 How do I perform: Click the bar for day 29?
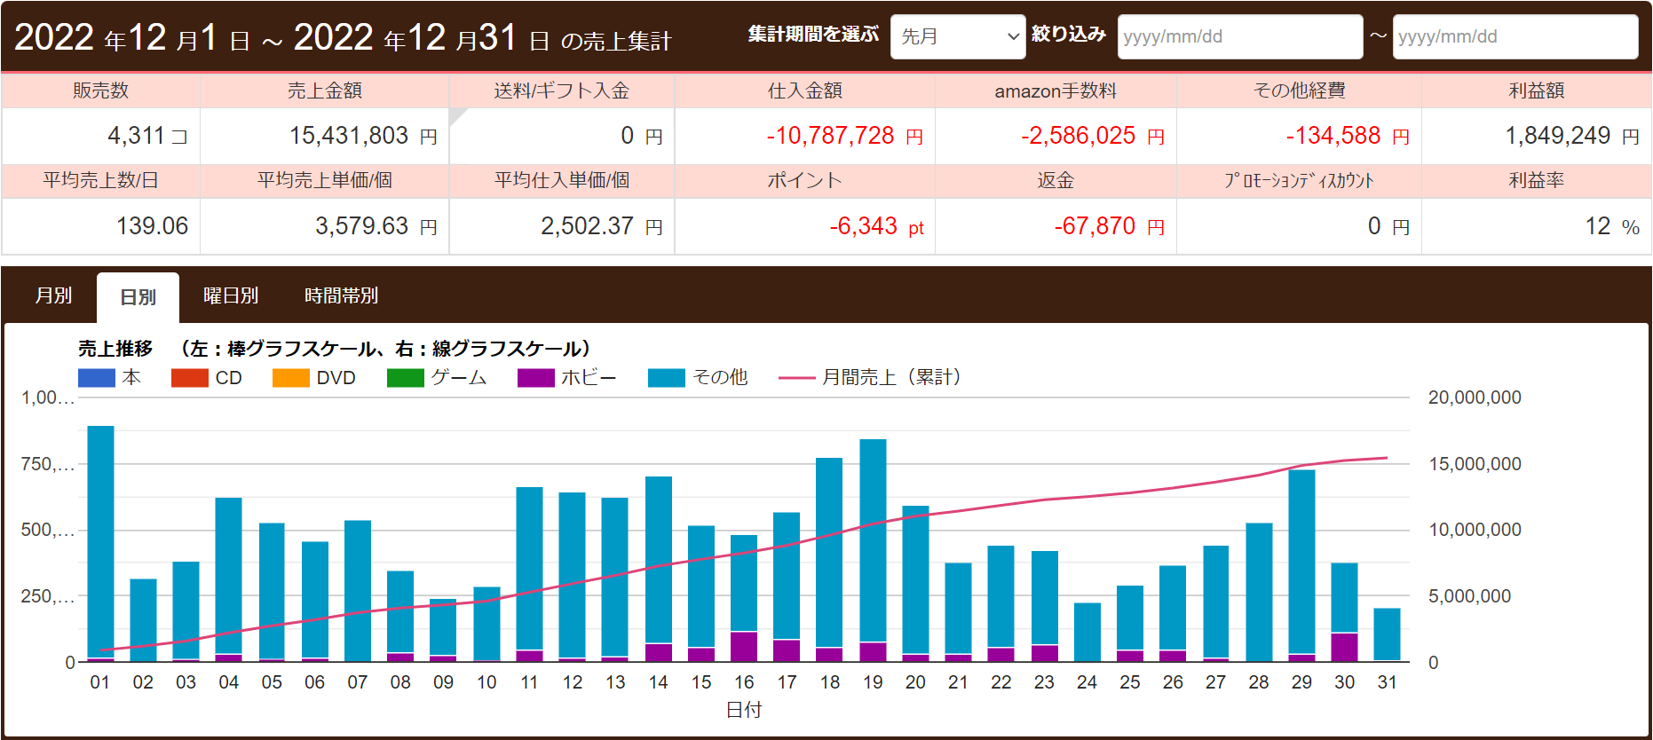(1301, 561)
